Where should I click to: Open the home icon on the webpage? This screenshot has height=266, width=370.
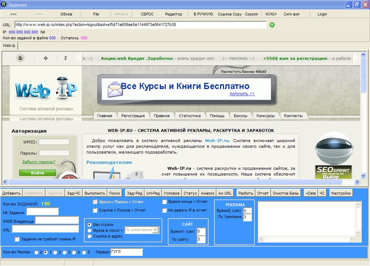click(20, 58)
